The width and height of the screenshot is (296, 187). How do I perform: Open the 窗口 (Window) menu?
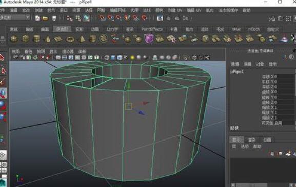(x=64, y=10)
